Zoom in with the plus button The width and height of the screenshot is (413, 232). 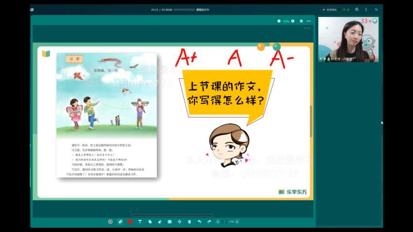coord(293,21)
